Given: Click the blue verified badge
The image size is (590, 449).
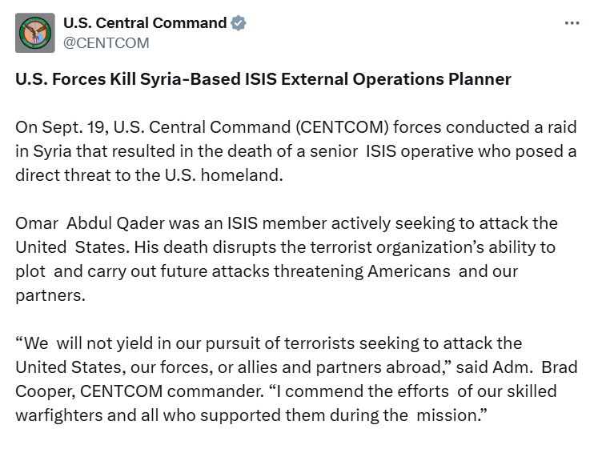Looking at the screenshot, I should coord(238,23).
